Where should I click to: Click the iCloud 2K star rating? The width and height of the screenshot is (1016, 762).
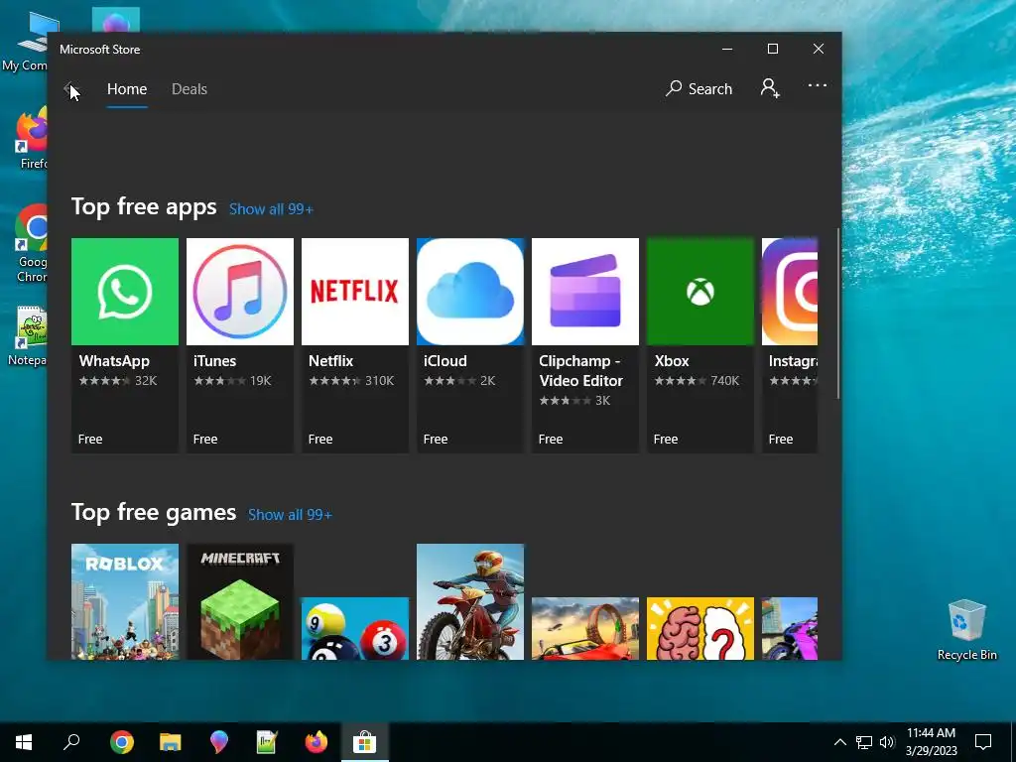[459, 381]
